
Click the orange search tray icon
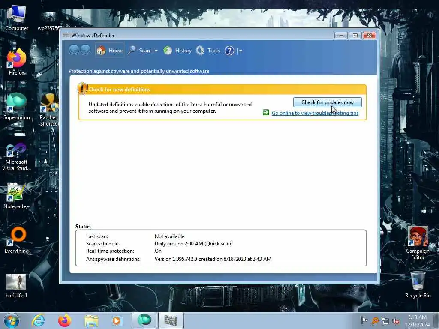pyautogui.click(x=375, y=320)
